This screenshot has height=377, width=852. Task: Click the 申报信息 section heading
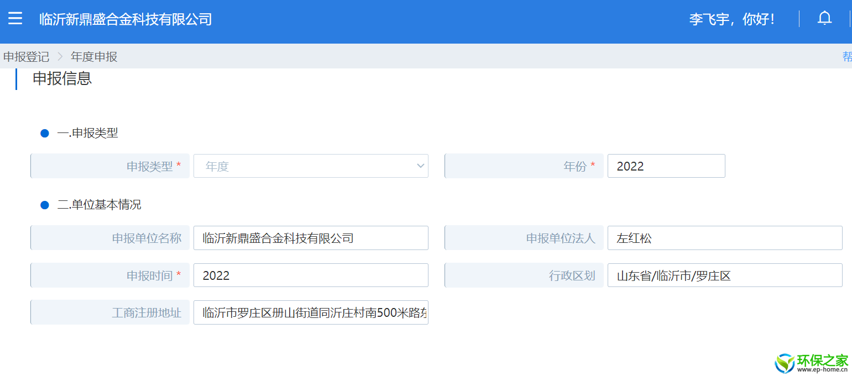[x=62, y=78]
